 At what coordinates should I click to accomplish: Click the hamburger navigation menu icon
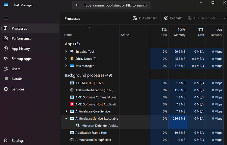(x=6, y=18)
